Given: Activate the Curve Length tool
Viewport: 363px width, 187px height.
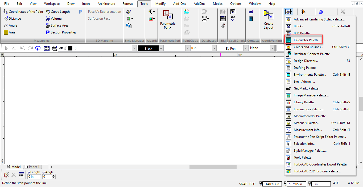Looking at the screenshot, I should [58, 12].
